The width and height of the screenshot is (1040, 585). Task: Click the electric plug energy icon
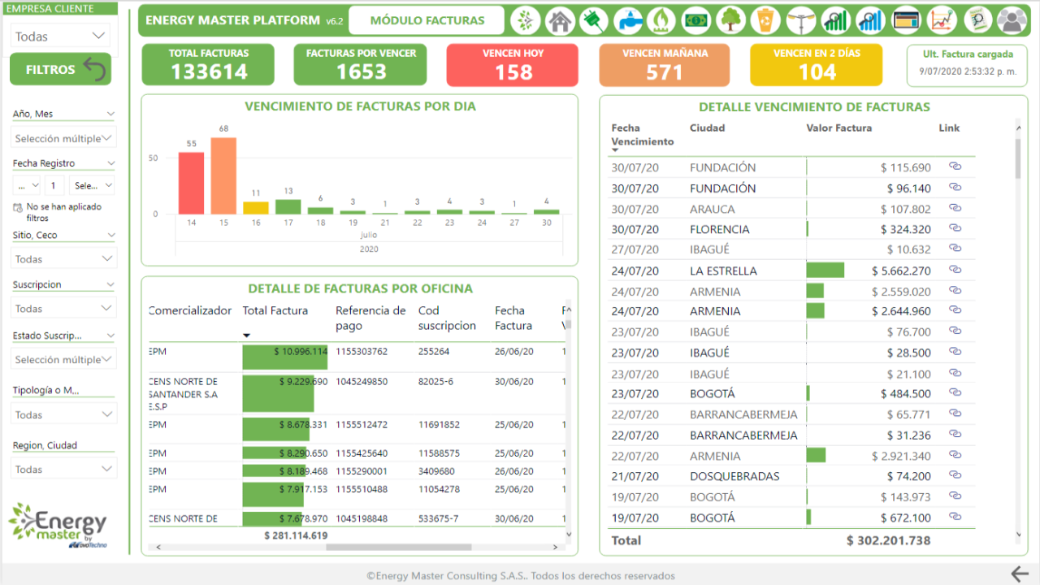point(594,20)
